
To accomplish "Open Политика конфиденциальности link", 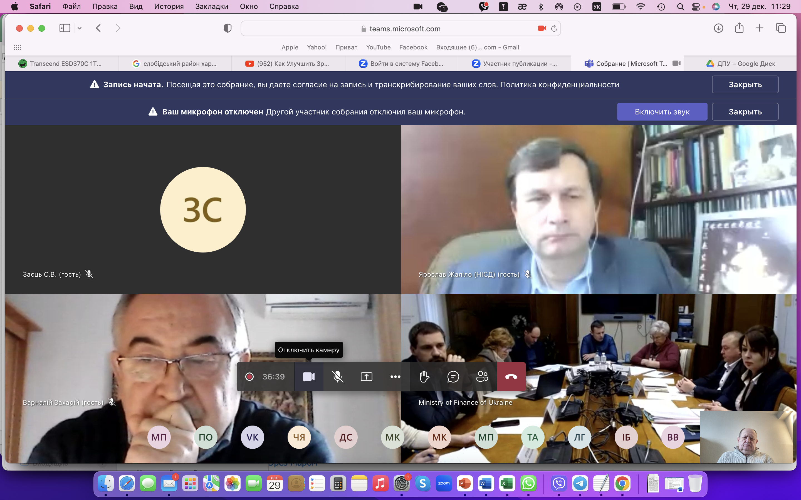I will pos(559,85).
